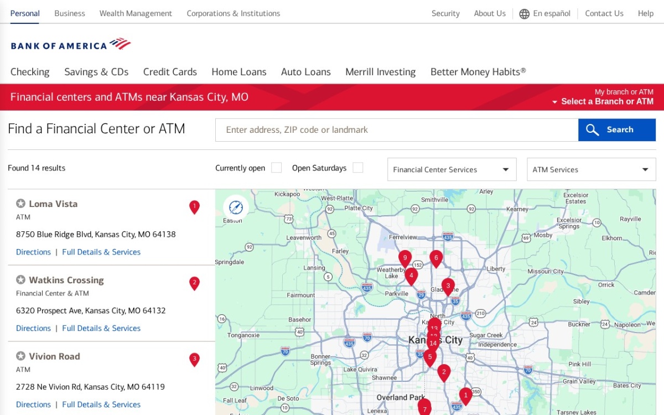Screen dimensions: 664x415
Task: Click the Watkins Crossing location title
Action: (66, 280)
